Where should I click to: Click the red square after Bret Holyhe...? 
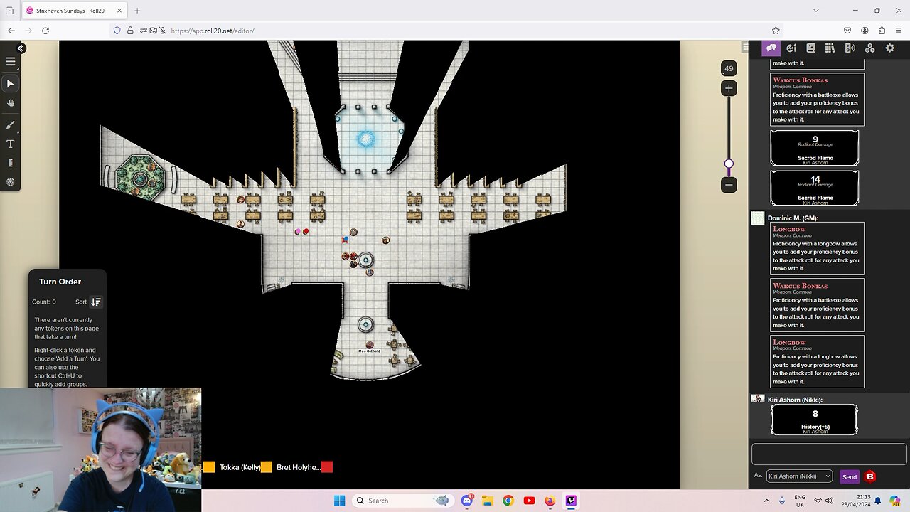point(327,467)
